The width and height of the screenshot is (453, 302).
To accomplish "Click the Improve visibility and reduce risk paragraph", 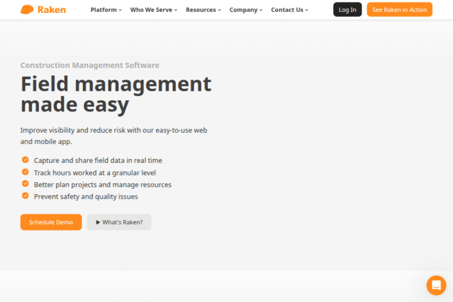I will [x=113, y=136].
